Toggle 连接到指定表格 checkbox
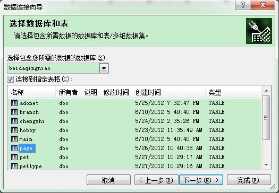Viewport: 279px width, 193px height. [x=10, y=79]
